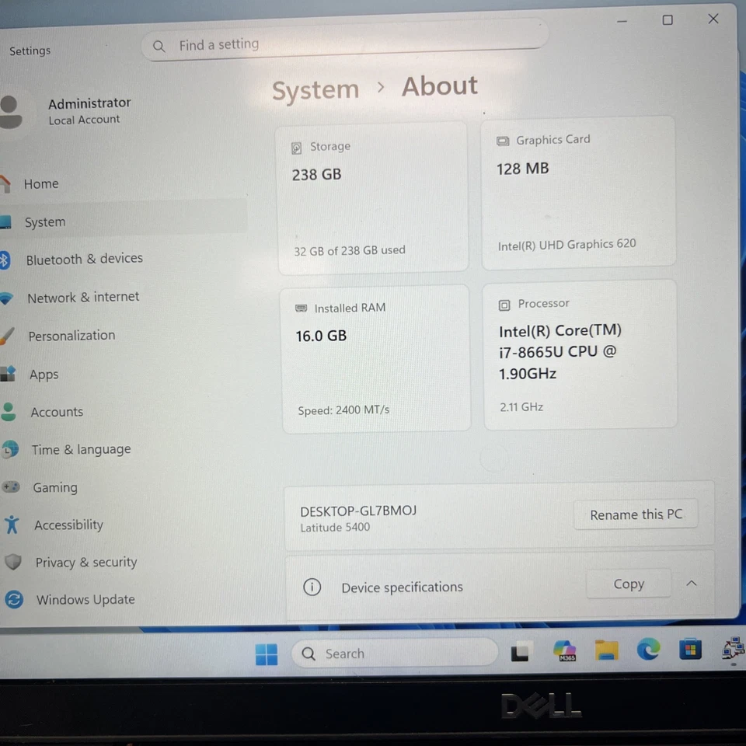Launch M365 Copilot from the taskbar
746x746 pixels.
pyautogui.click(x=564, y=650)
